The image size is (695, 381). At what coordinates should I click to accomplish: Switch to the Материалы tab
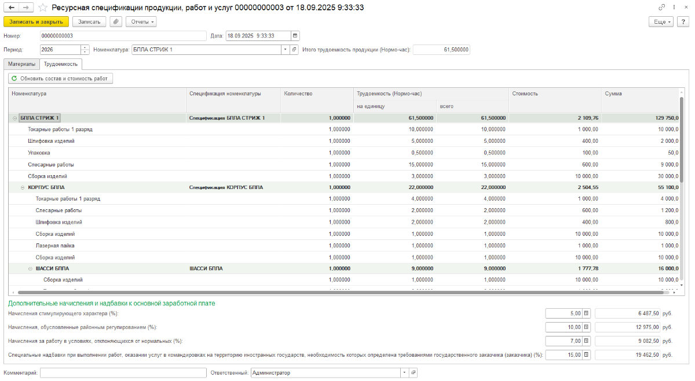click(21, 64)
